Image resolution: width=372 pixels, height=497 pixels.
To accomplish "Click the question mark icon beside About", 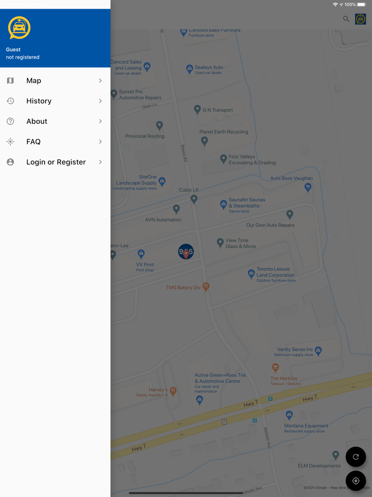I will point(10,121).
